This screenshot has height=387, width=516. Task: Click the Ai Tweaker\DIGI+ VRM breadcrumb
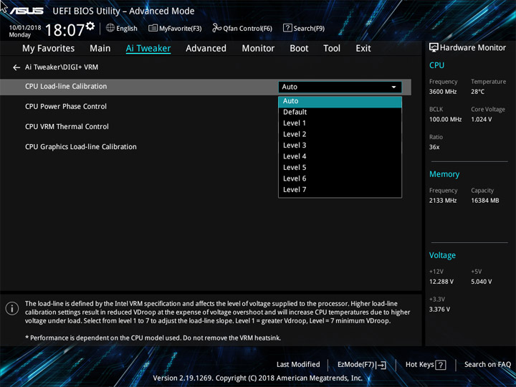click(x=62, y=67)
